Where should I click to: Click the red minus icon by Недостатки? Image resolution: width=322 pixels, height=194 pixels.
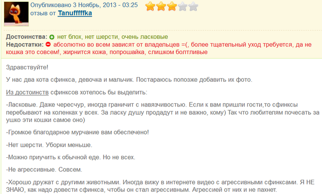point(48,45)
